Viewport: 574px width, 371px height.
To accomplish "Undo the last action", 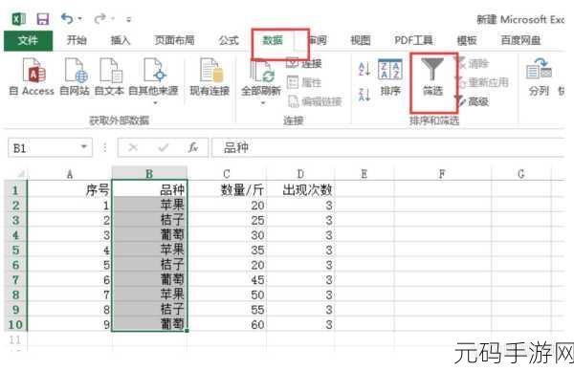I will (67, 18).
